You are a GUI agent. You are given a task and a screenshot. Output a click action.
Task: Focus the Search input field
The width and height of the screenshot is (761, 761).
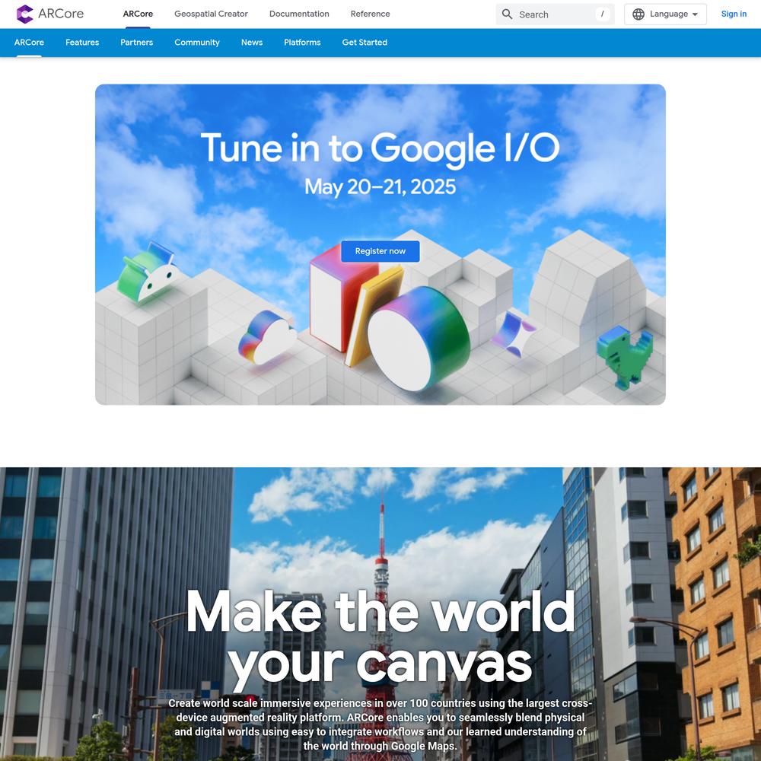[x=555, y=14]
